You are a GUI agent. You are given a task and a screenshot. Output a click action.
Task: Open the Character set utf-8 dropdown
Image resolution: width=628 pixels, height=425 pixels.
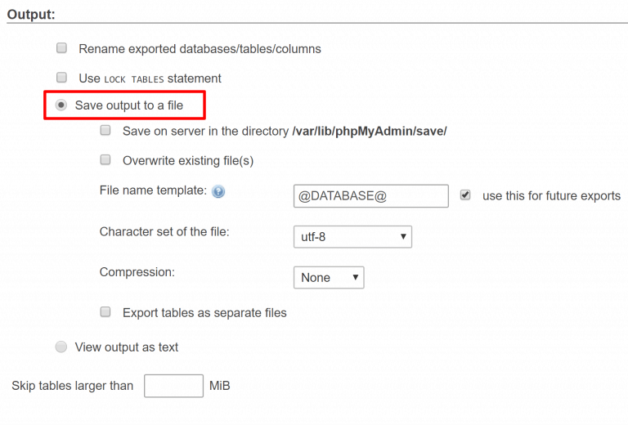click(x=352, y=237)
